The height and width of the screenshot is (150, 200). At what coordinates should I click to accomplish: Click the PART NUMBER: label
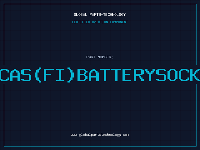(x=100, y=57)
